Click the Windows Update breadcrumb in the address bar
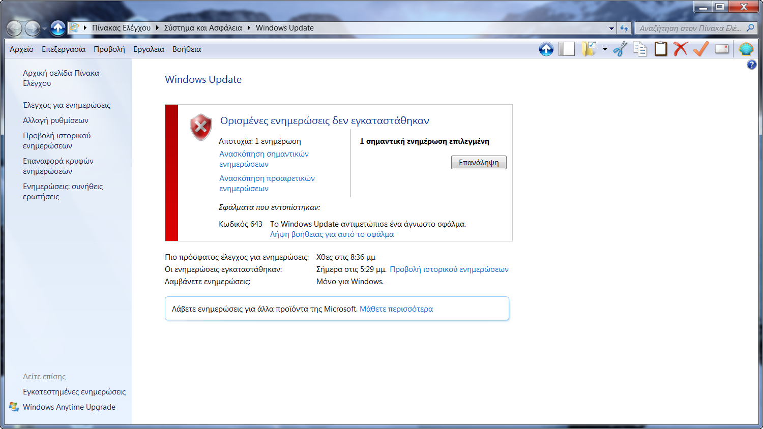The image size is (763, 429). [x=285, y=28]
